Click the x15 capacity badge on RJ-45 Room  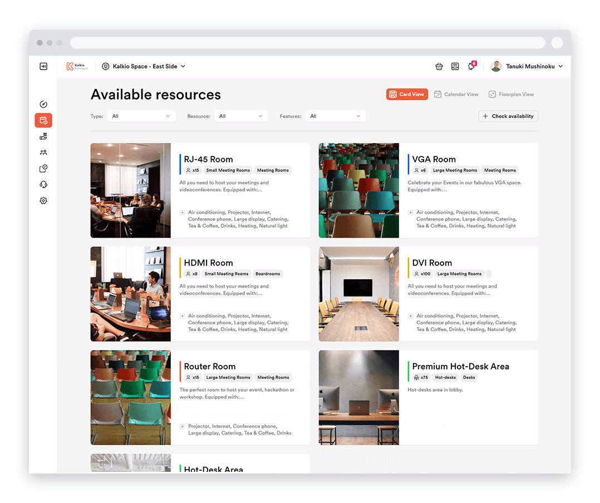click(x=193, y=170)
